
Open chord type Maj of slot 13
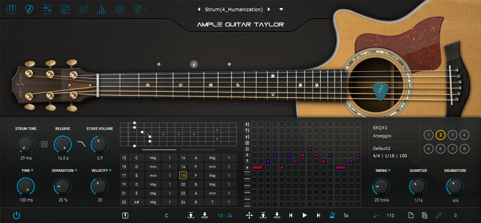(x=153, y=158)
